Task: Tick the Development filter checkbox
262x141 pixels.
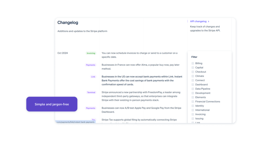Action: pyautogui.click(x=193, y=93)
